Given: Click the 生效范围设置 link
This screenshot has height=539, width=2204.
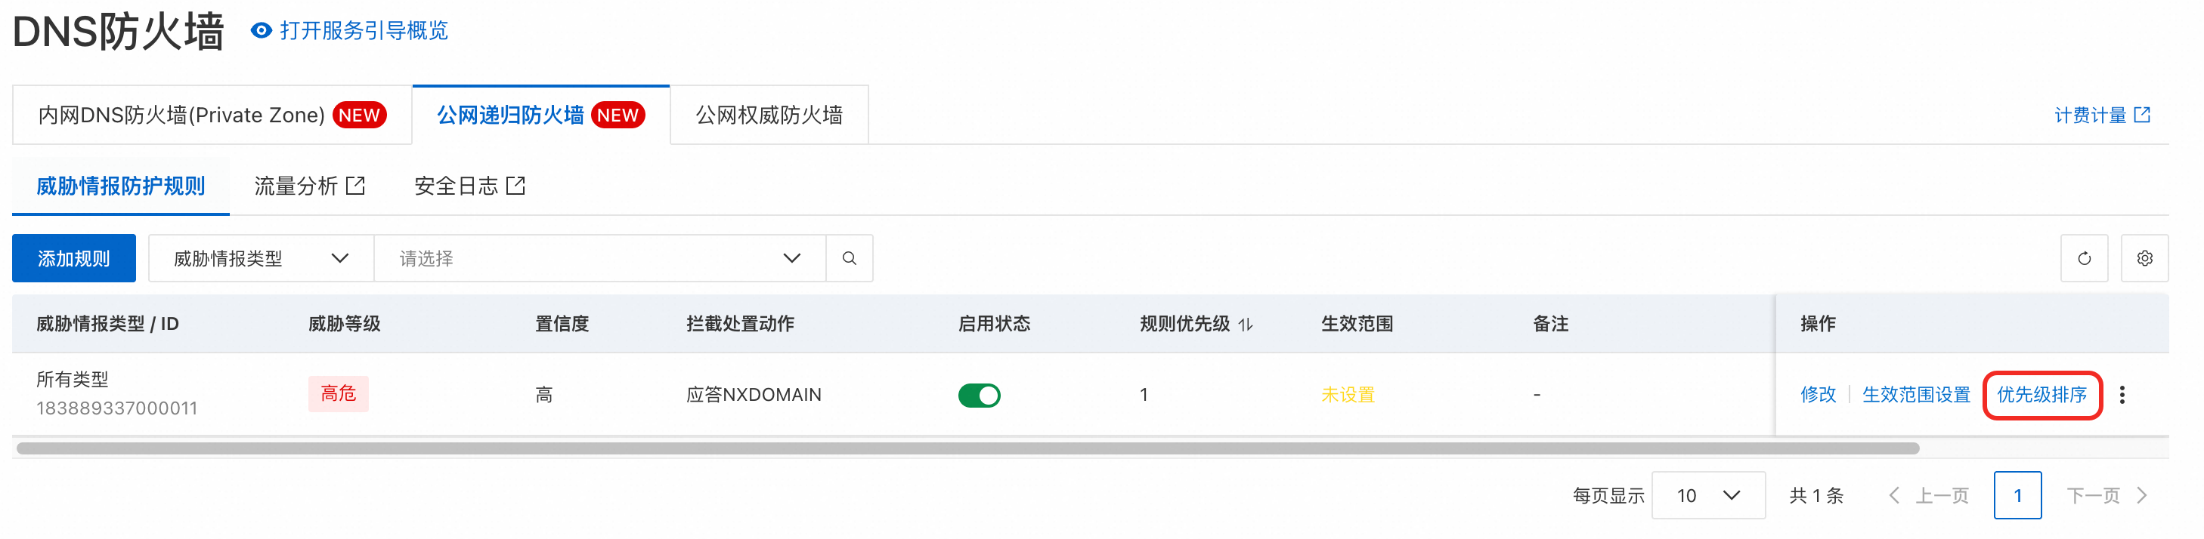Looking at the screenshot, I should click(x=1916, y=395).
